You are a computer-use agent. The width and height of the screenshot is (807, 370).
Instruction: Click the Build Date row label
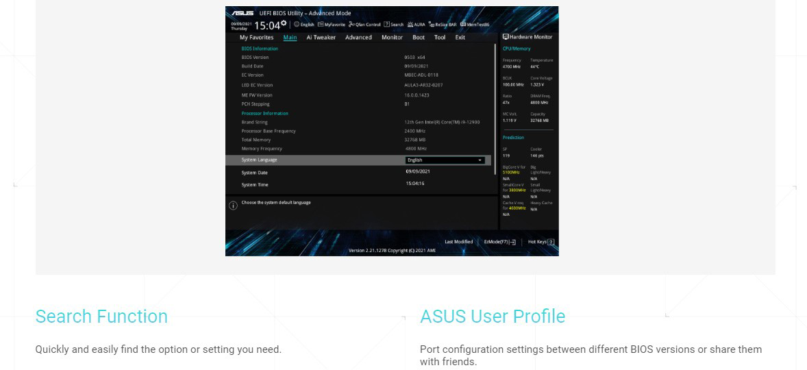pos(252,66)
